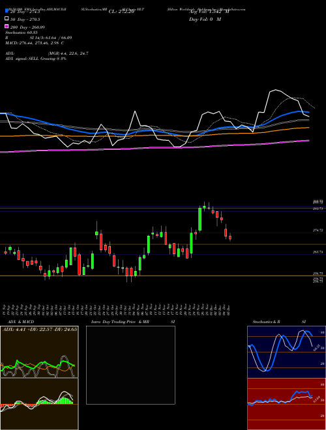Click the MACD values line
Viewport: 326px width, 430px height.
(35, 43)
